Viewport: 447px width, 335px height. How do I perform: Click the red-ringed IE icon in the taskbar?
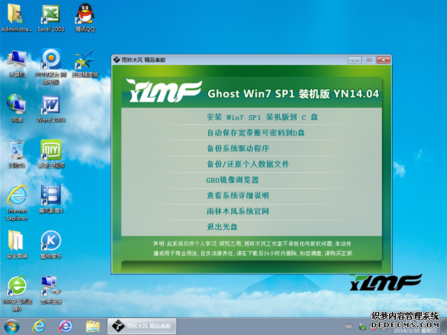[66, 327]
